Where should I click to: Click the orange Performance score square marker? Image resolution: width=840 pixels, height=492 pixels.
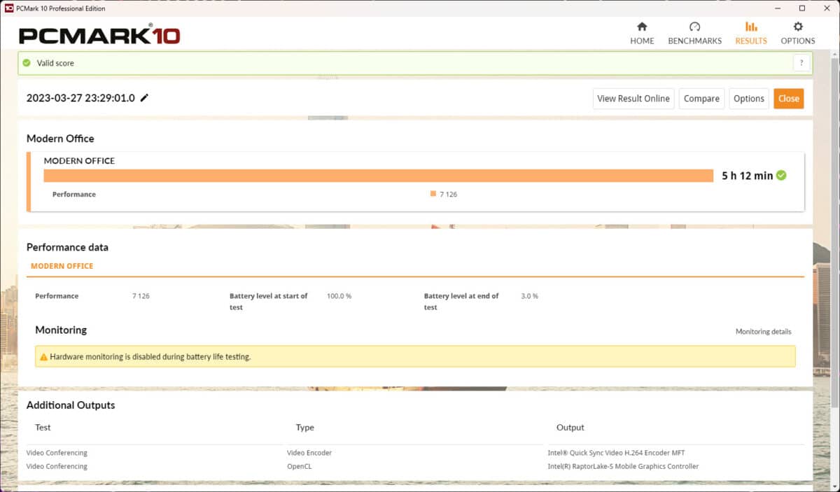tap(433, 194)
